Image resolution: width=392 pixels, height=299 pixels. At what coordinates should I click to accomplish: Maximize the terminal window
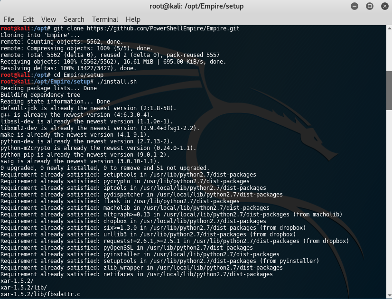click(370, 6)
